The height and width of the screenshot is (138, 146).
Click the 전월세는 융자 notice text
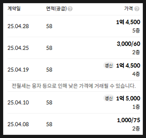click(x=74, y=86)
